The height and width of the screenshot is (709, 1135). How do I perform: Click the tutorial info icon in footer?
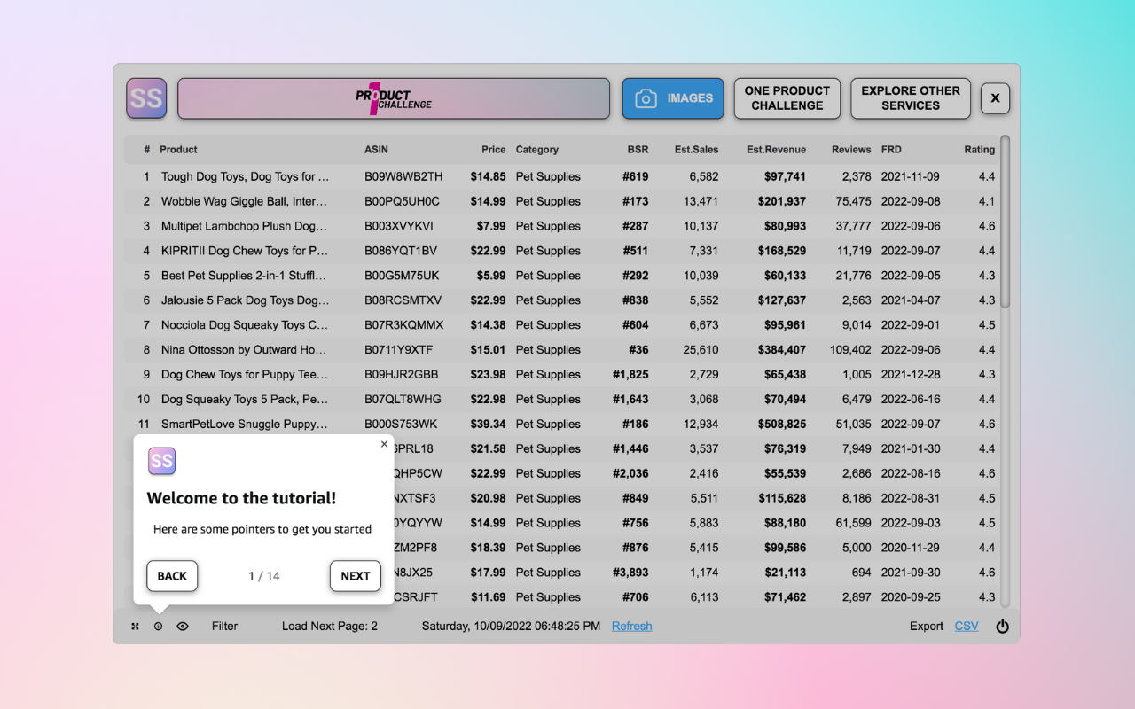158,627
